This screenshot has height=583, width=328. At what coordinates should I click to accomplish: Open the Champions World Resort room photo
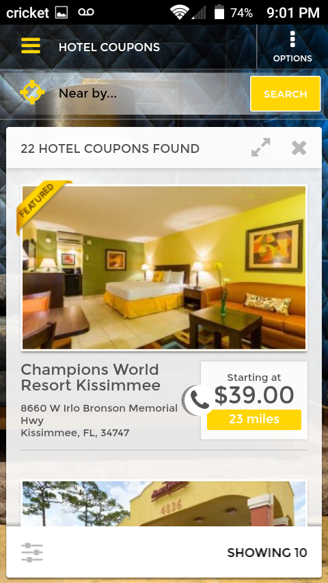click(164, 268)
